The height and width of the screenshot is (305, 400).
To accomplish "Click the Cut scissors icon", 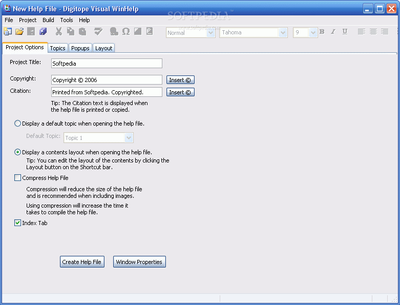I will 59,31.
